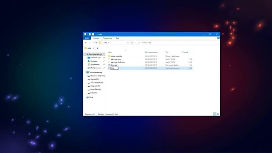Select Этот компьютер in navigation pane
The height and width of the screenshot is (153, 272).
[96, 72]
